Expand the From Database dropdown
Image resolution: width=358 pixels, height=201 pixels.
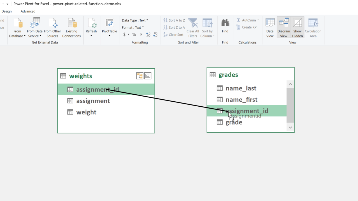coord(25,36)
